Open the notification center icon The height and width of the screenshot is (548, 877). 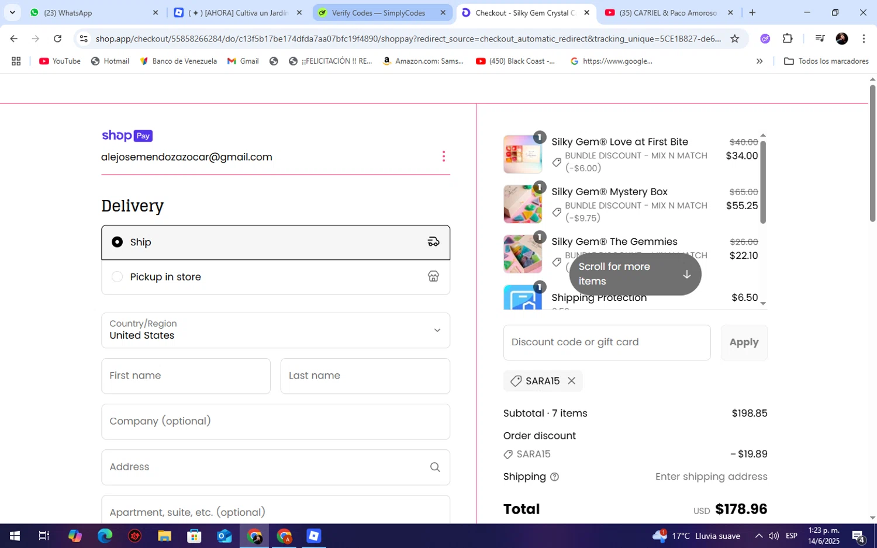858,536
